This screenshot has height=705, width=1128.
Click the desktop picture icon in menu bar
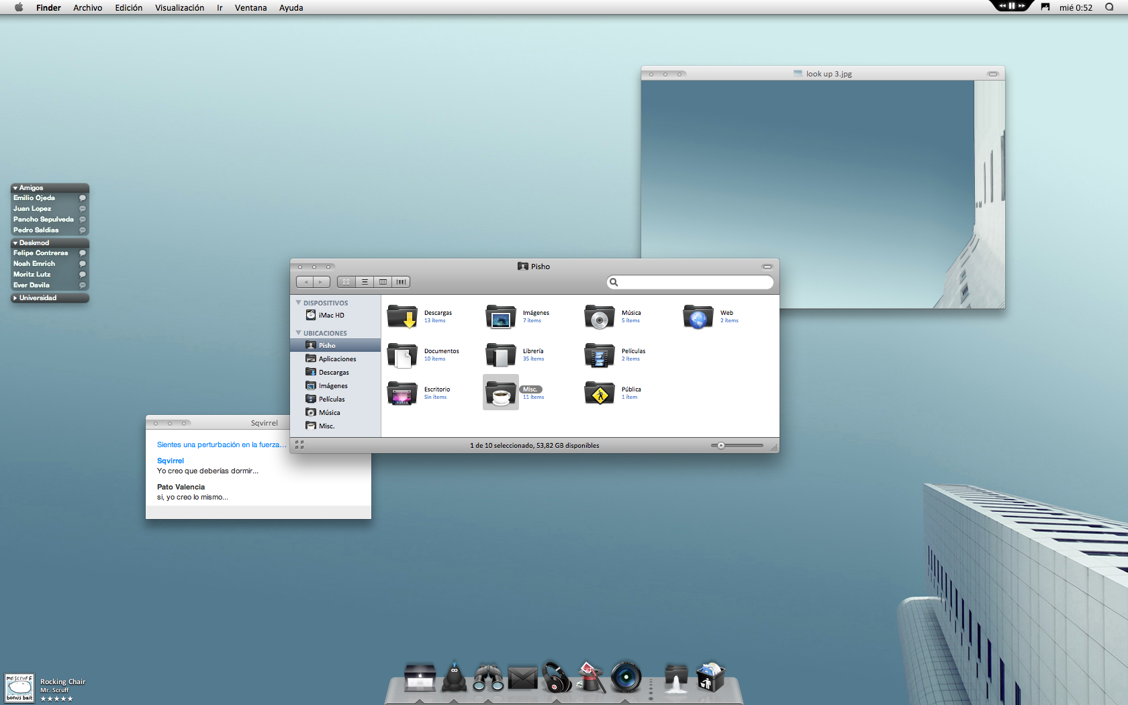pos(1045,7)
